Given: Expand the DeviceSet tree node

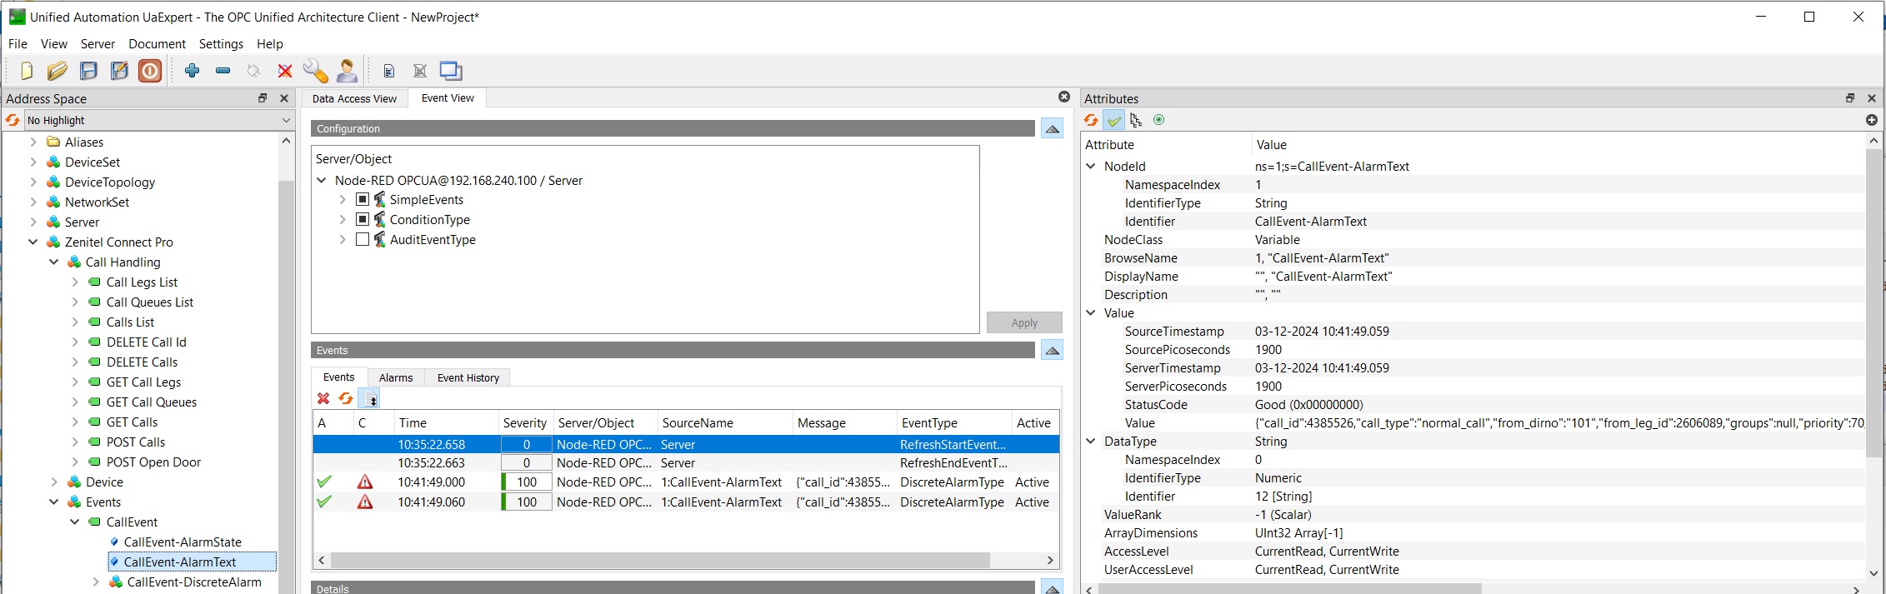Looking at the screenshot, I should [x=33, y=162].
